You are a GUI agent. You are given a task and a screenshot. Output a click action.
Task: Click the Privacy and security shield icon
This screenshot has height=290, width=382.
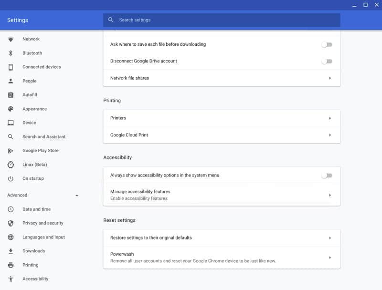click(11, 223)
